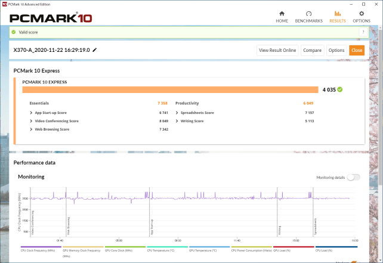Click the 4 035 overall score
Screen dimensions: 383x263
(329, 89)
